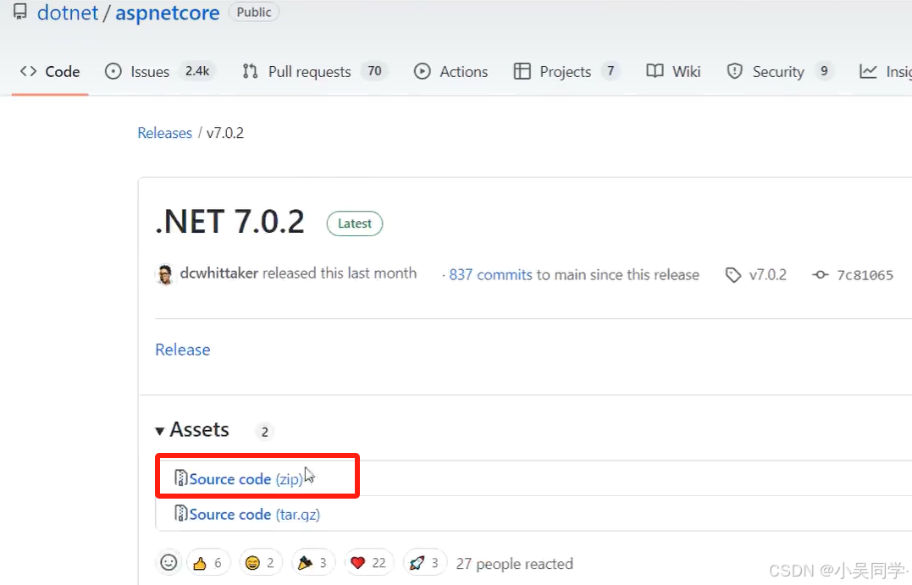Switch to the Code tab

[x=50, y=71]
